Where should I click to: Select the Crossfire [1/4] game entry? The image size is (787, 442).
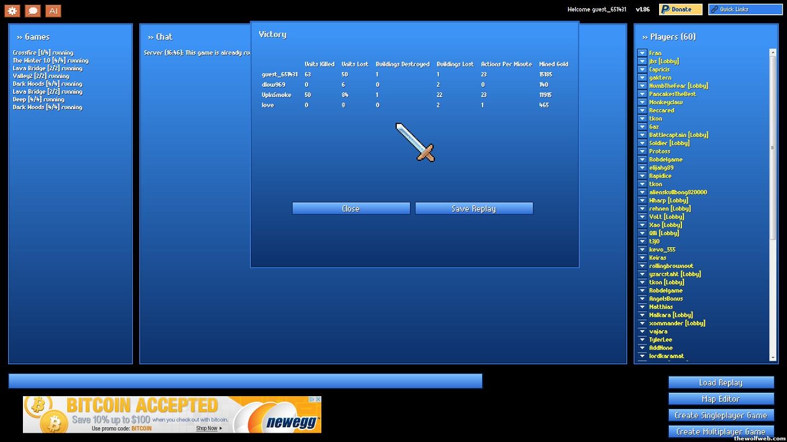click(43, 53)
